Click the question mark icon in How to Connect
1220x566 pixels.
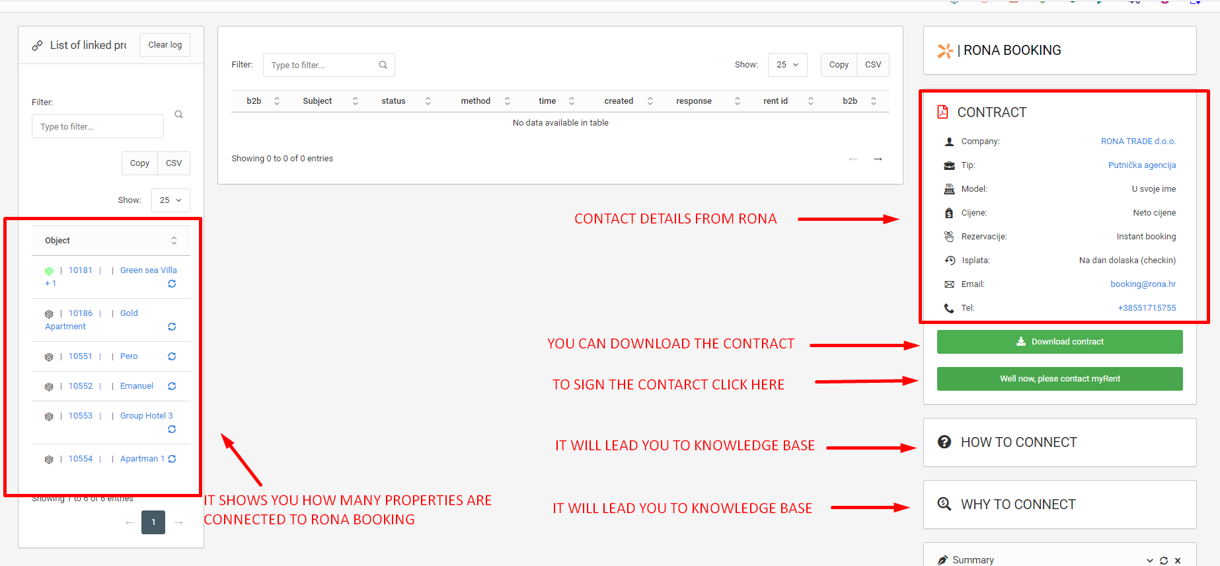click(x=944, y=442)
